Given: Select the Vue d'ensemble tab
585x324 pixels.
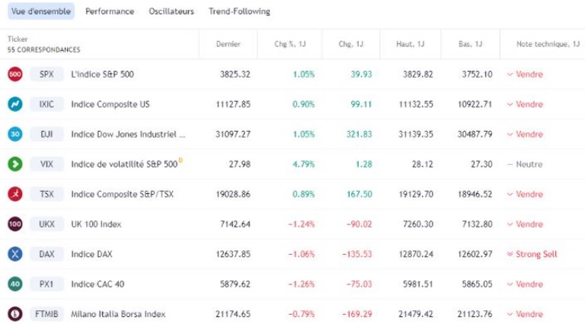Looking at the screenshot, I should (x=41, y=11).
